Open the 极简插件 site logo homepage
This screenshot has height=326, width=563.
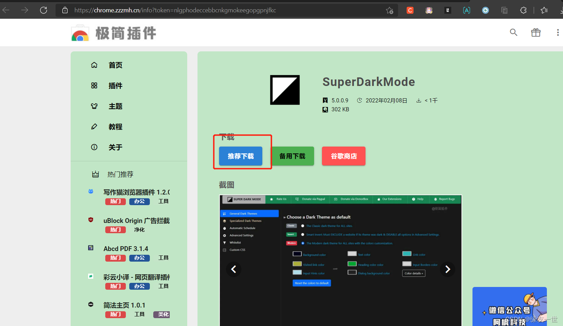point(113,33)
